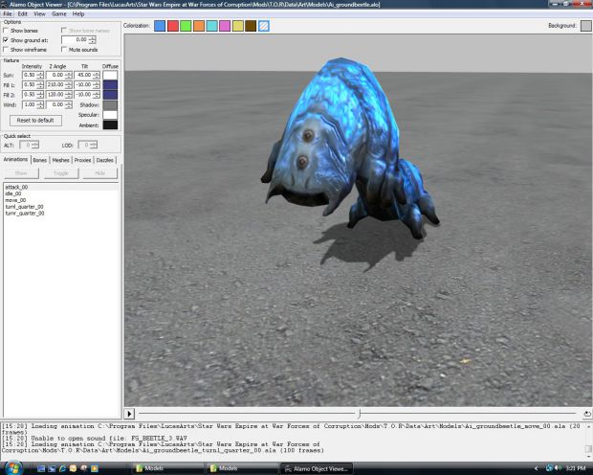Image resolution: width=593 pixels, height=475 pixels.
Task: Select the turnr_quarter_00 animation
Action: coord(61,214)
